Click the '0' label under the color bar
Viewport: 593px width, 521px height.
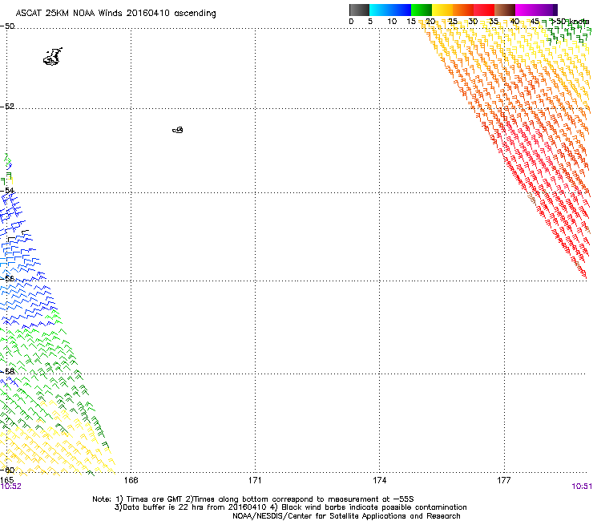tap(351, 22)
